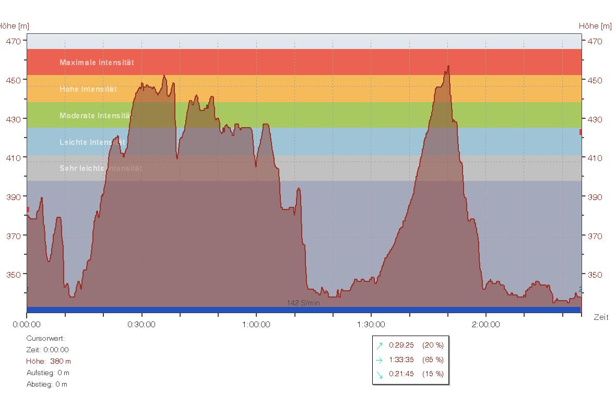Click the 0:30:00 time axis label
This screenshot has height=396, width=616.
(141, 325)
